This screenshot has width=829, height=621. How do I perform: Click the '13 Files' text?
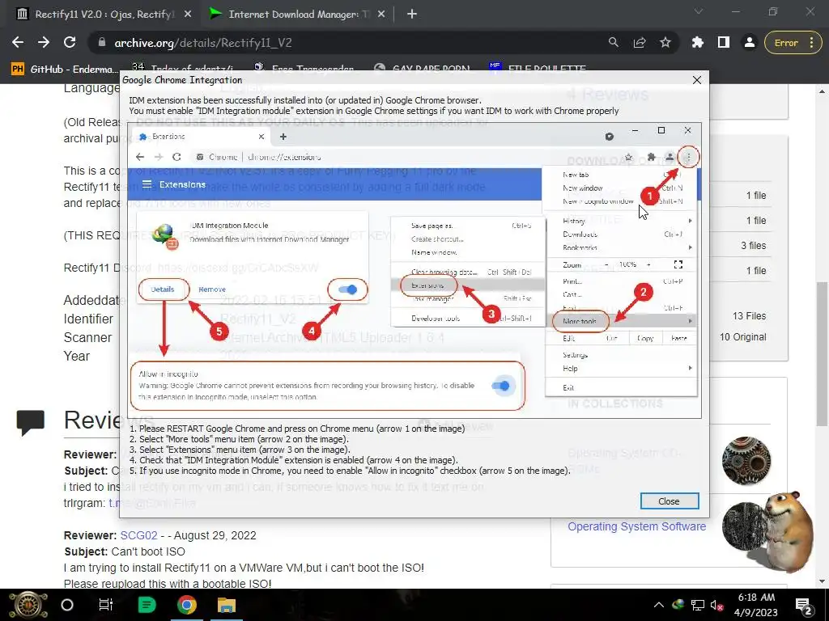tap(749, 316)
